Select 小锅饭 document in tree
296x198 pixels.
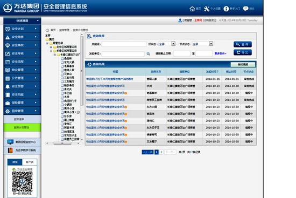click(66, 105)
